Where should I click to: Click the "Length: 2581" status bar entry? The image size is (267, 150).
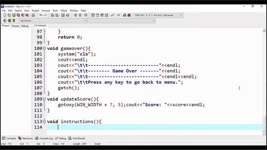[80, 144]
